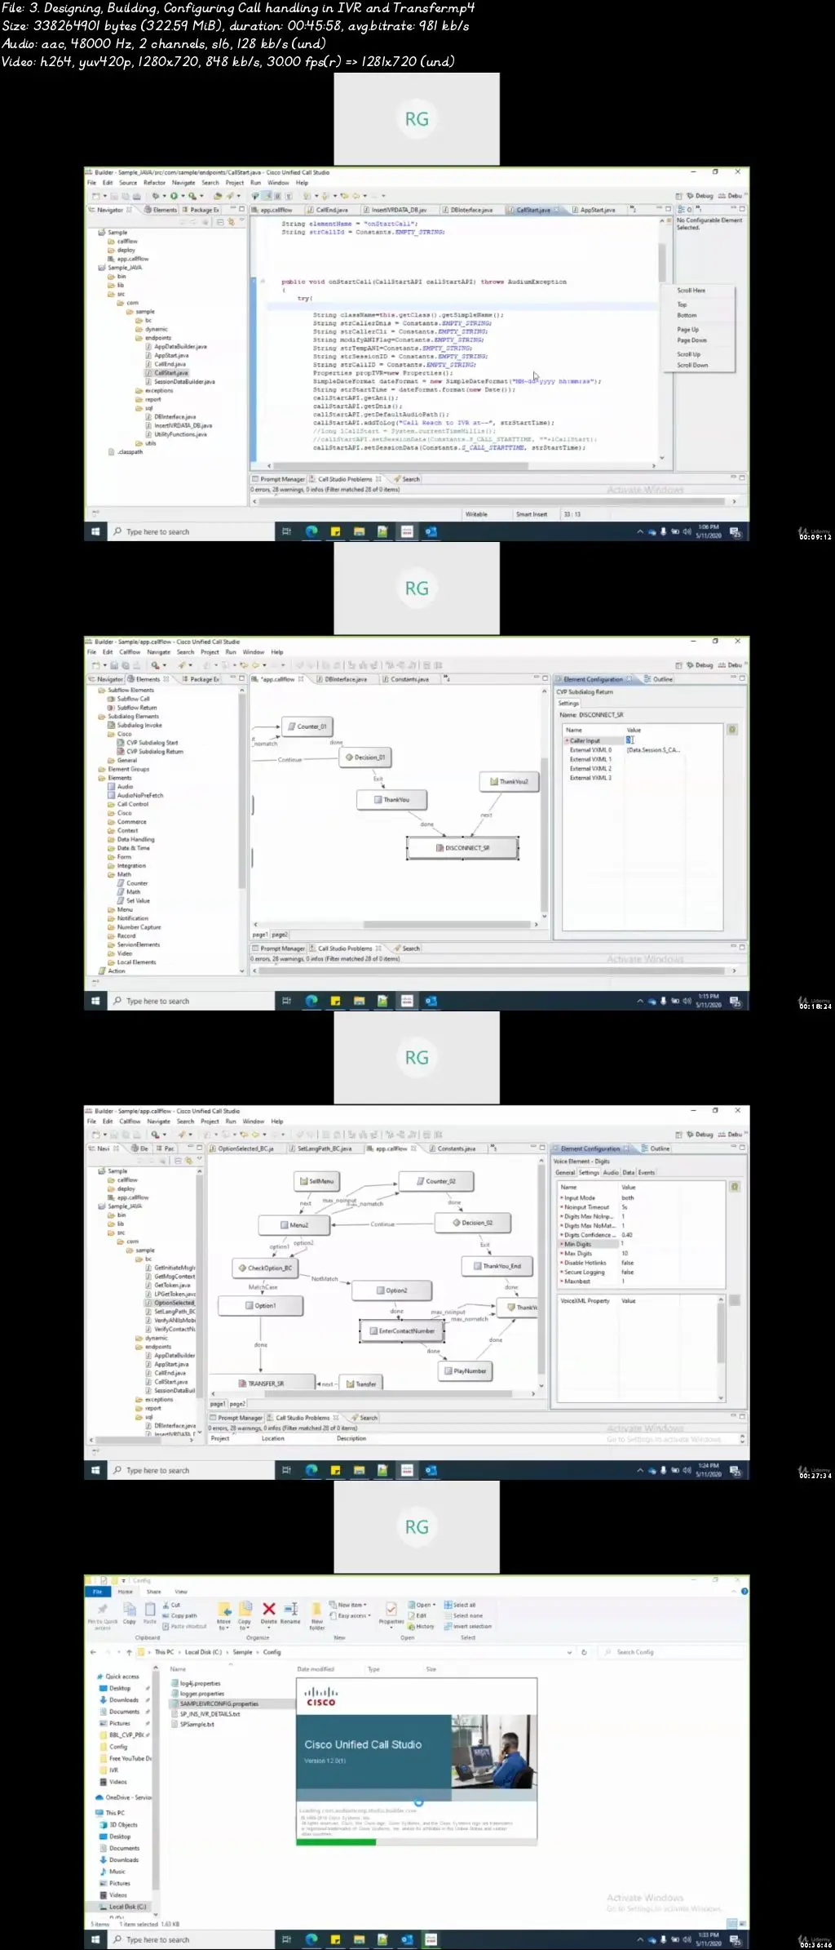
Task: Select the Min Digits row in Digits settings
Action: click(641, 1244)
